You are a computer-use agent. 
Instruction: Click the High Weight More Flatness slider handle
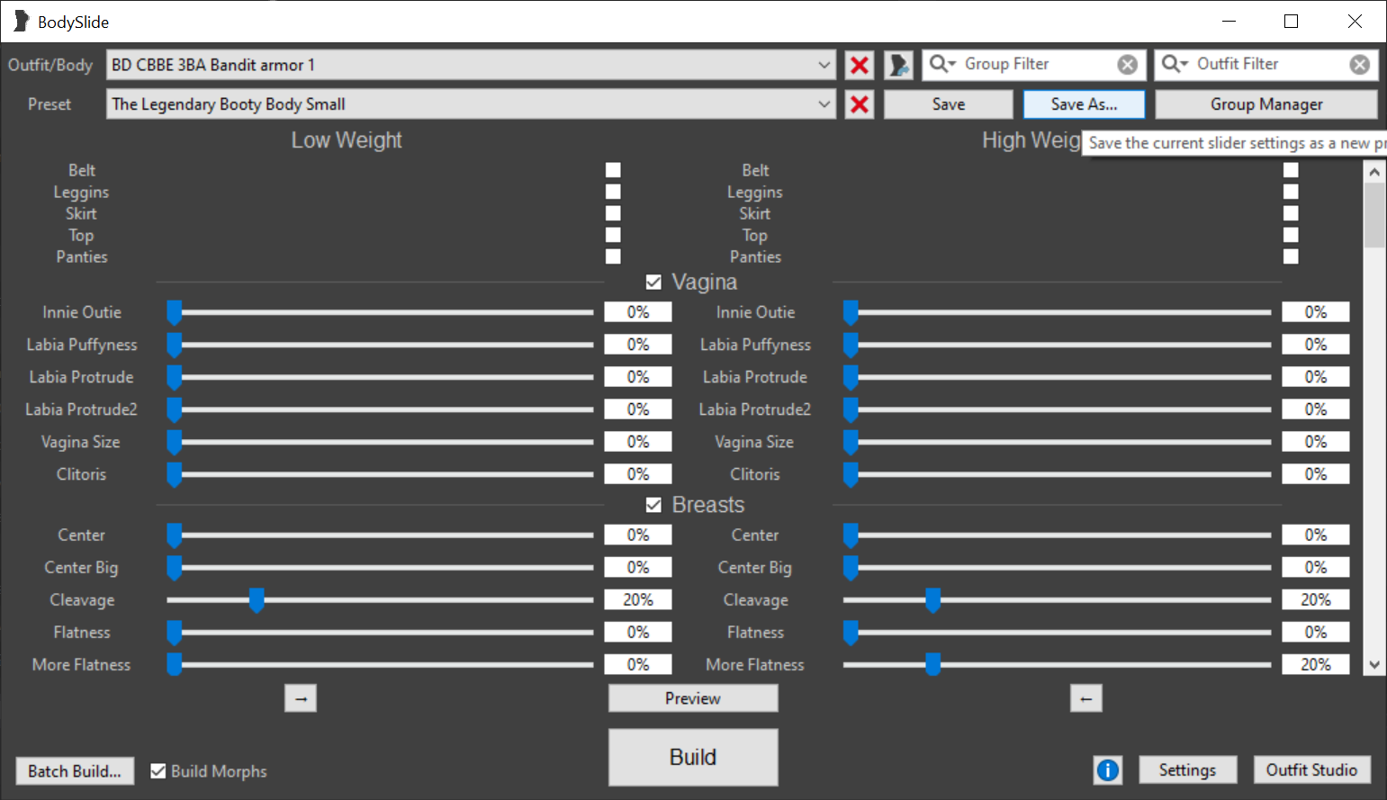[933, 665]
